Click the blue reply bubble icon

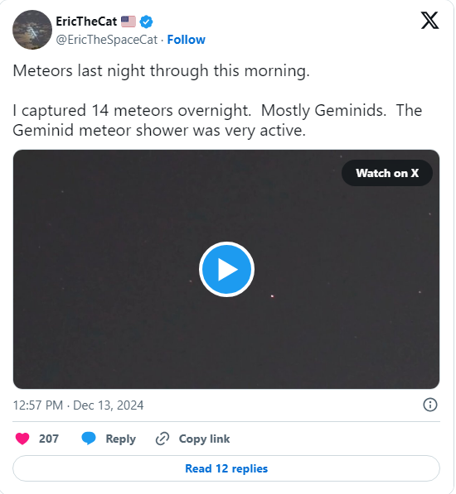pyautogui.click(x=89, y=439)
